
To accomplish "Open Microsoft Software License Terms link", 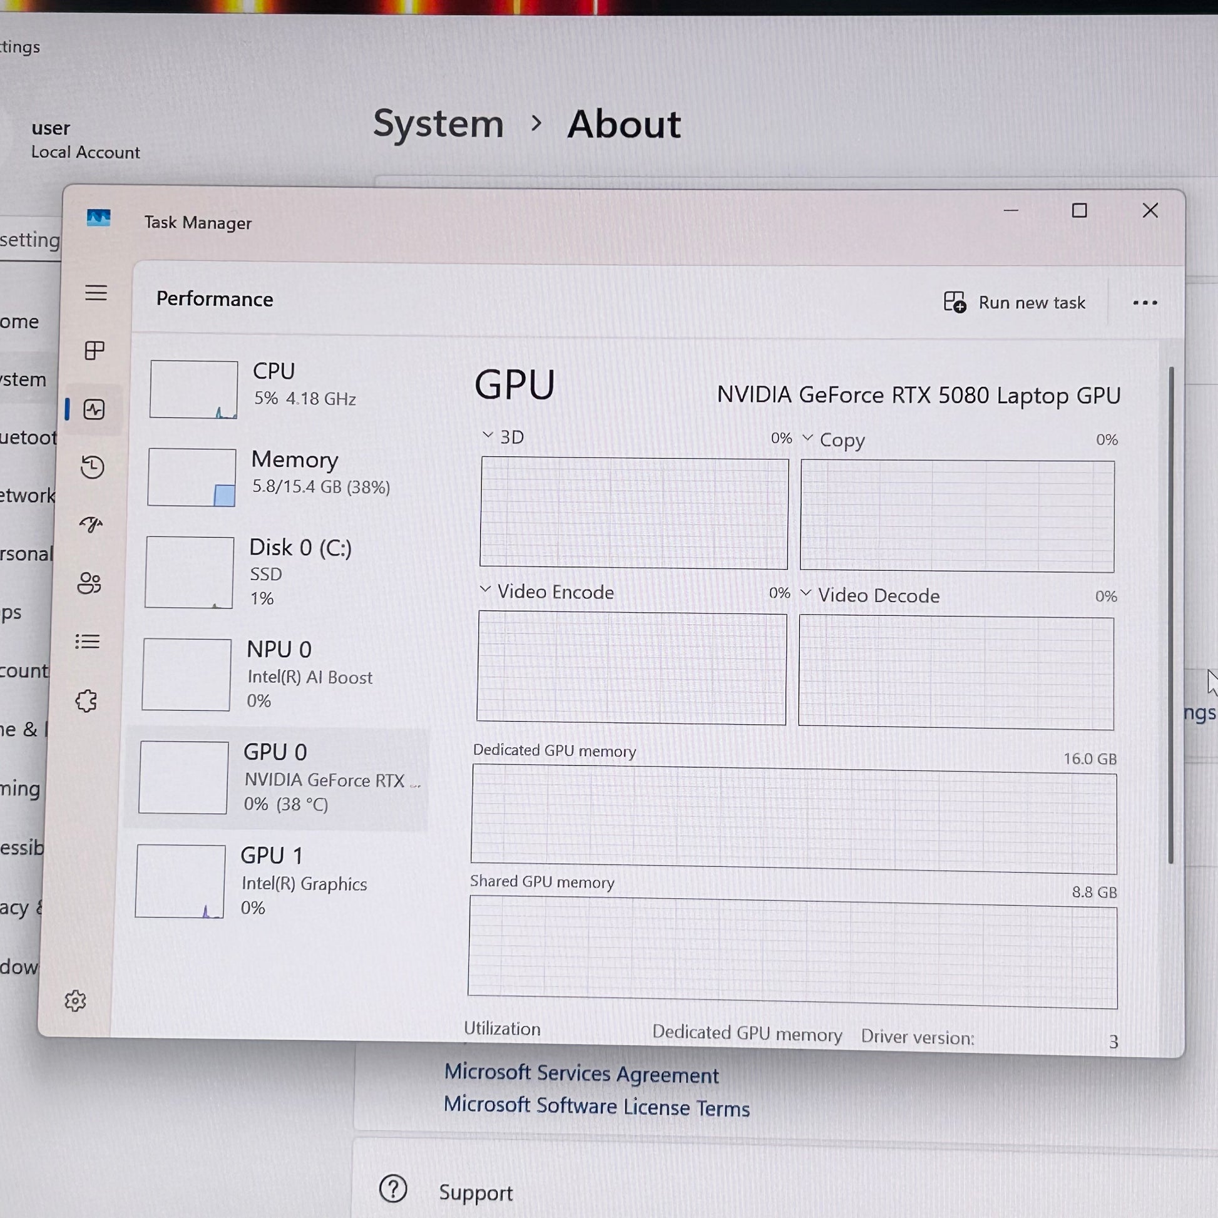I will (x=596, y=1107).
